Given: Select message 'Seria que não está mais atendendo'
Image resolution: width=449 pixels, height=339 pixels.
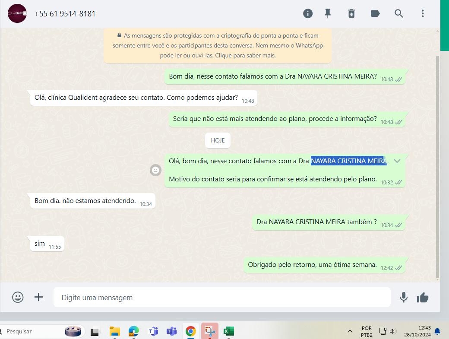Looking at the screenshot, I should coord(287,119).
